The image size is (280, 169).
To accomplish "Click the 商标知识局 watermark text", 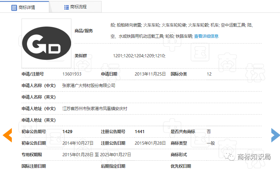I will [x=253, y=157].
